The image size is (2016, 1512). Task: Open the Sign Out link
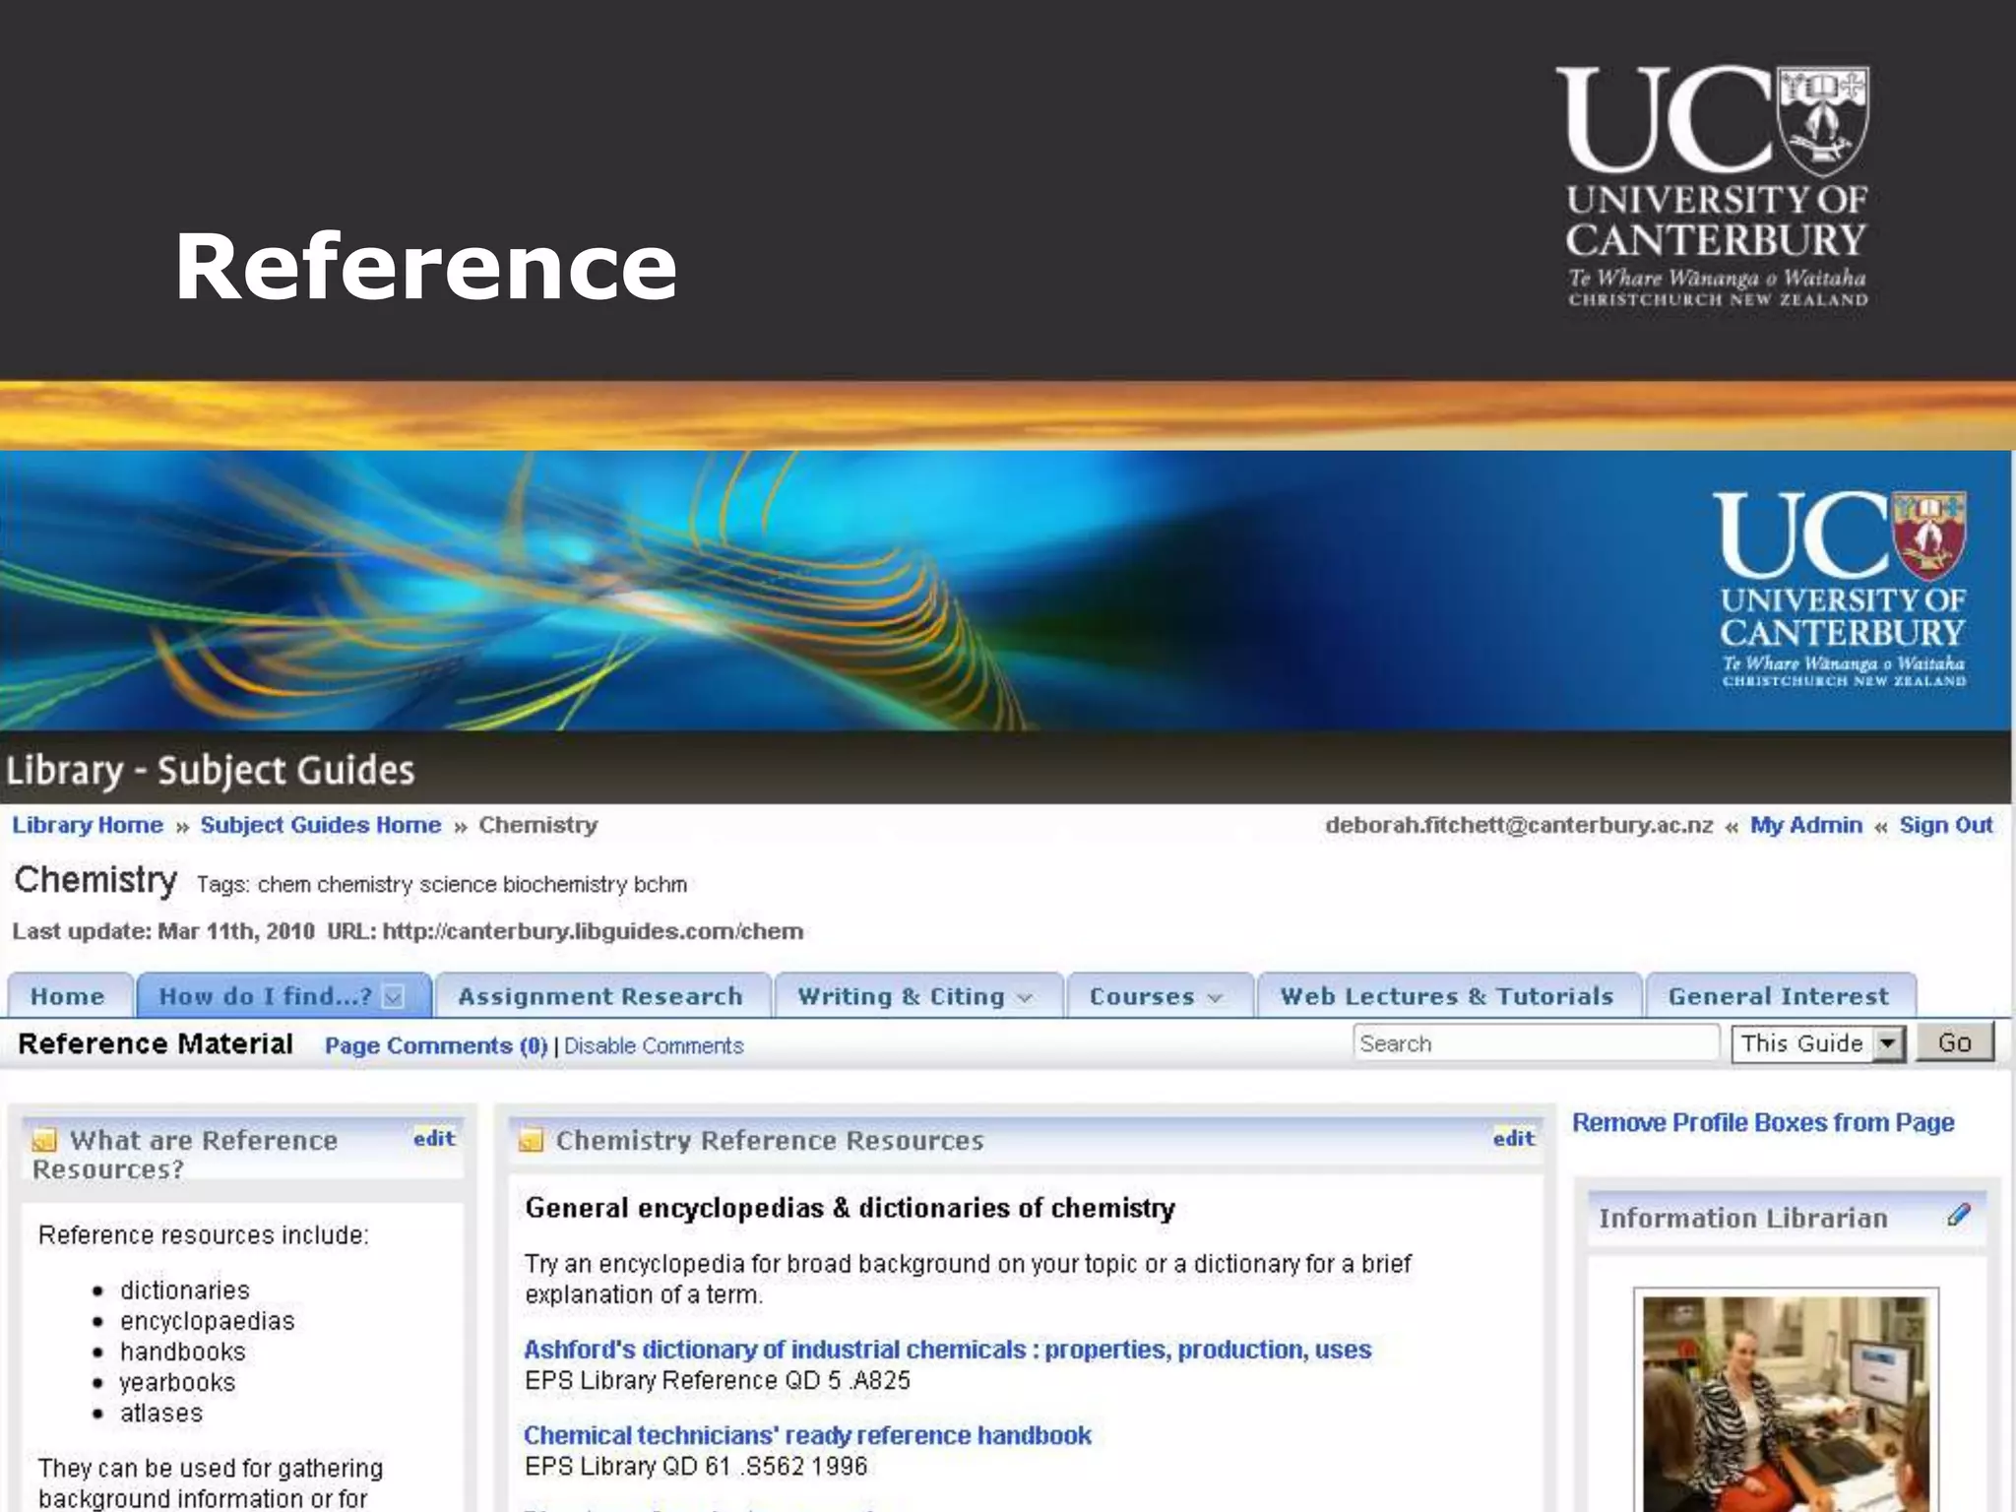pos(1945,825)
